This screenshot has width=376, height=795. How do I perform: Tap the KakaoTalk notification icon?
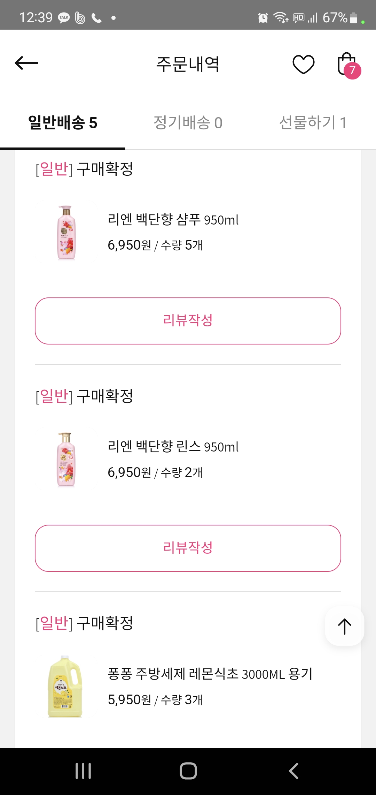point(64,17)
